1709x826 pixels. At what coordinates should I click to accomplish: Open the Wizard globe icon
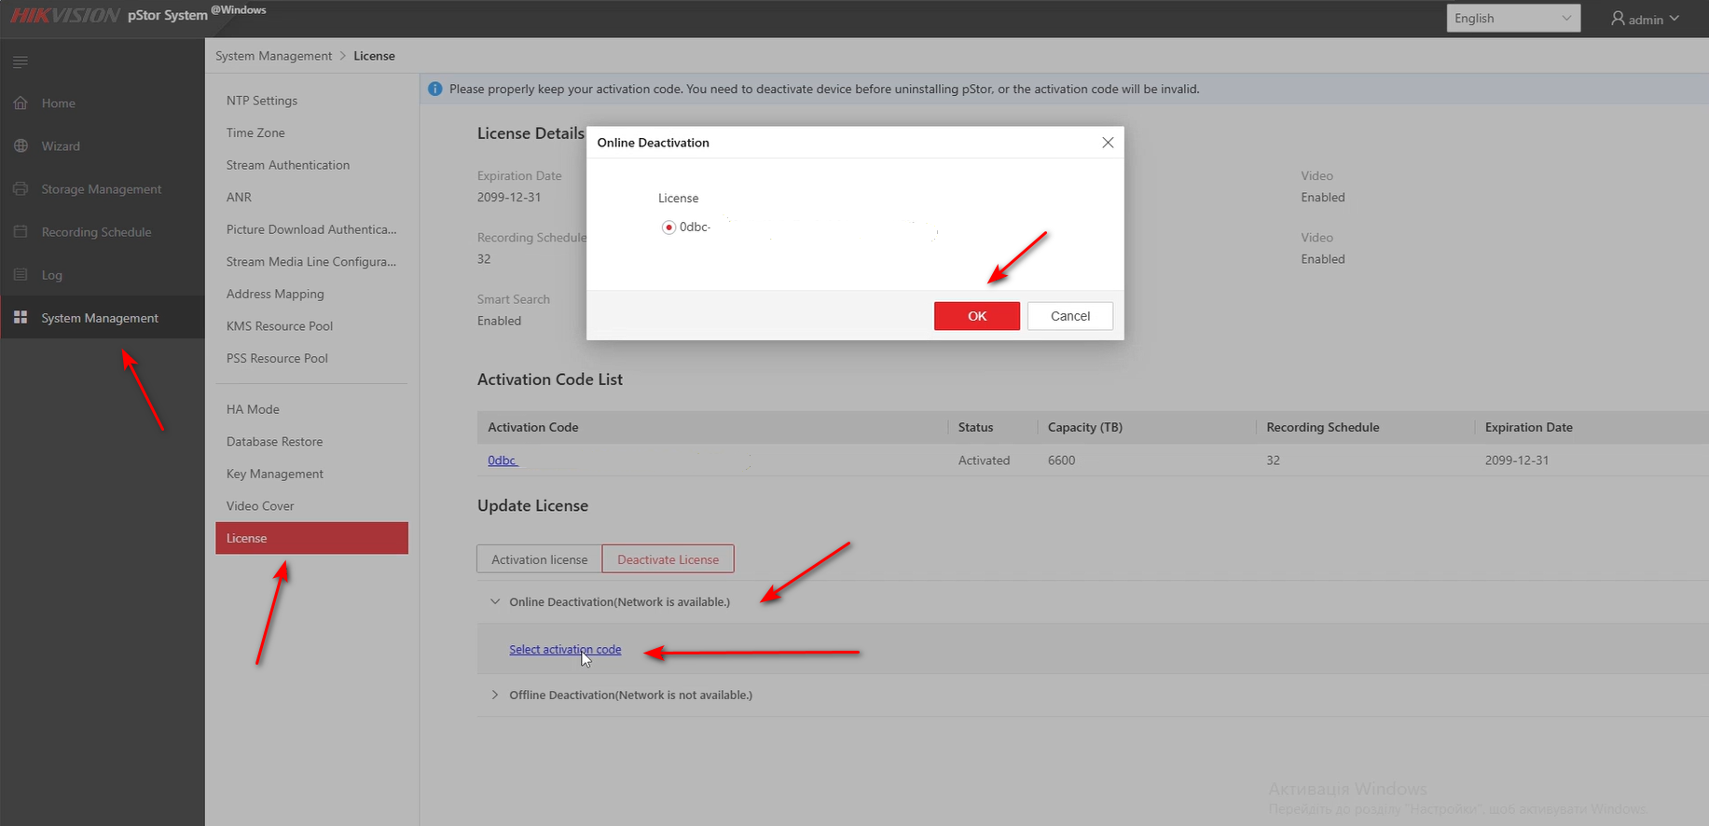(x=21, y=146)
